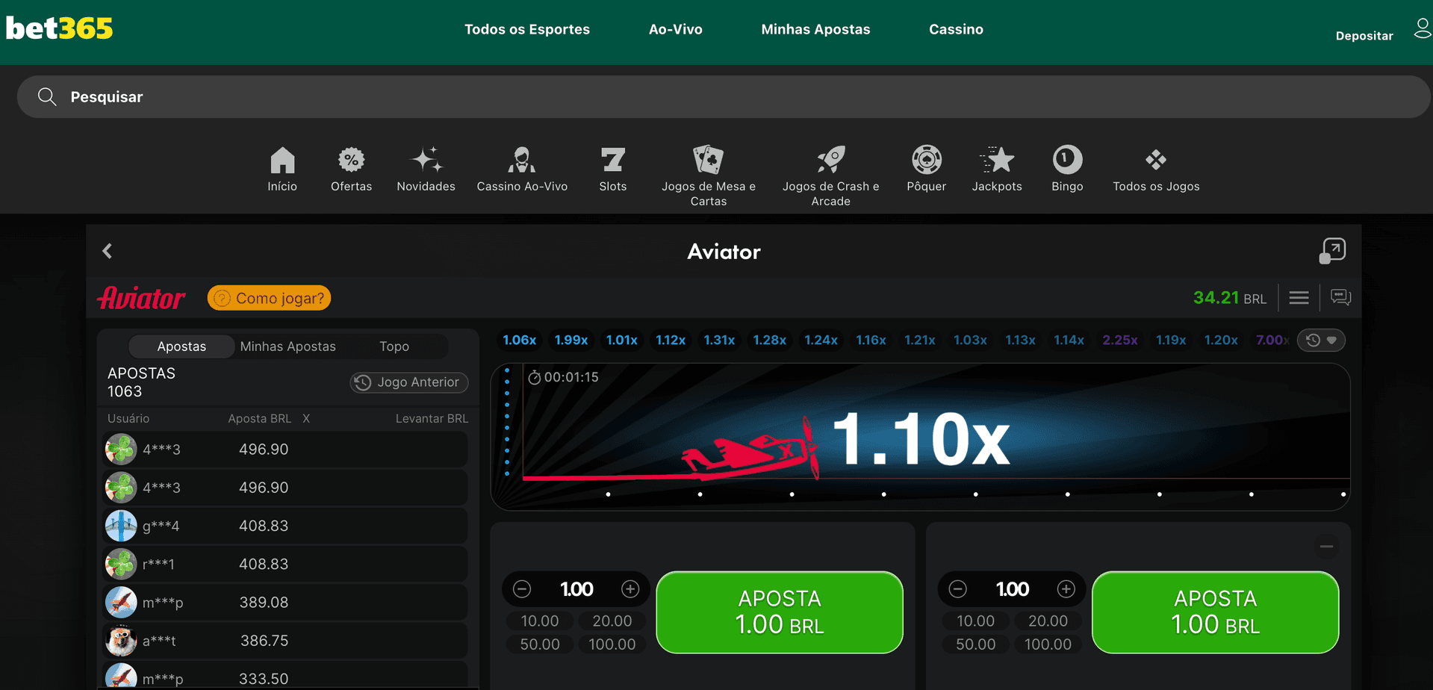The width and height of the screenshot is (1433, 690).
Task: Select the Topo tab
Action: pos(394,346)
